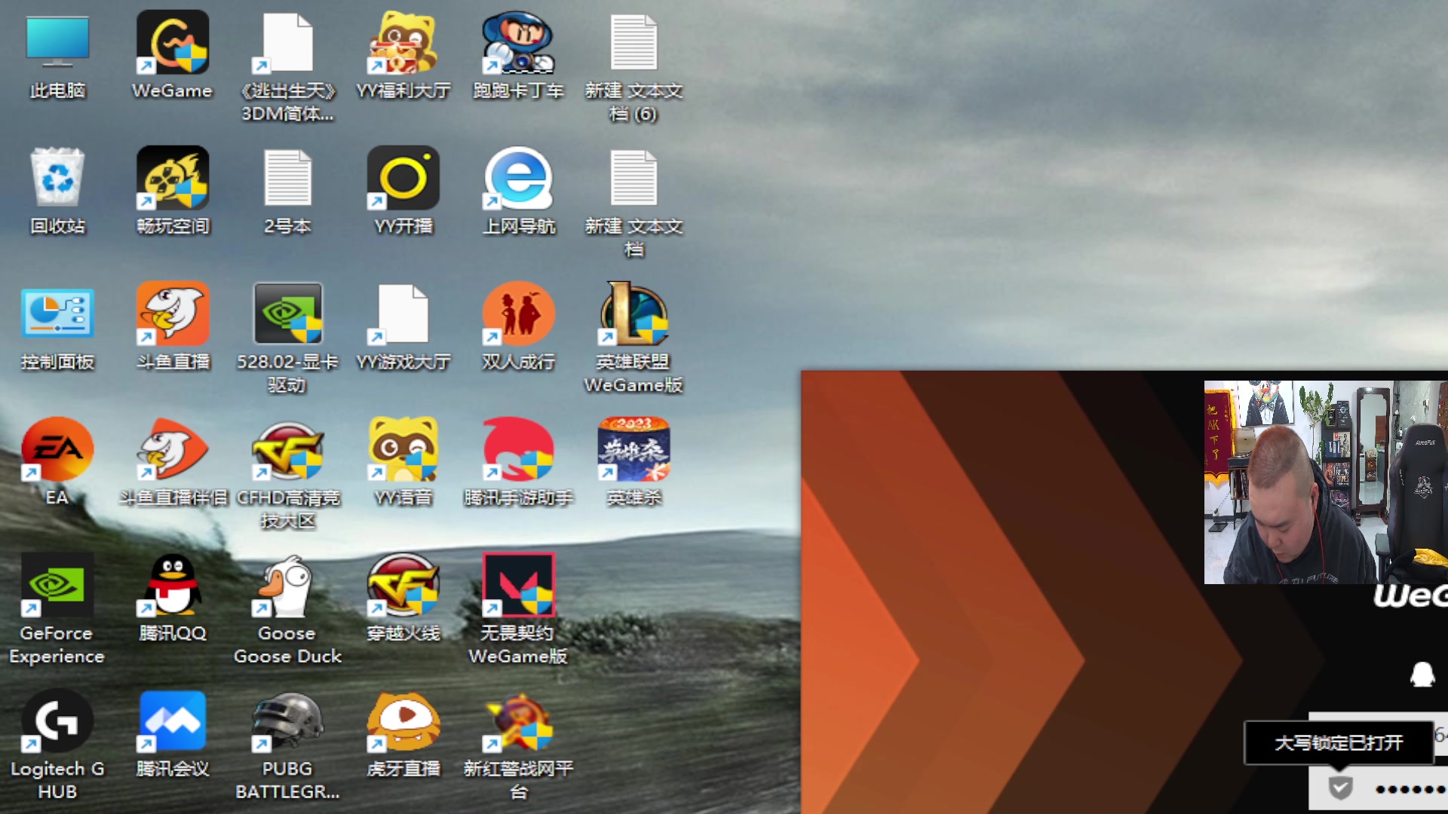Open the Control Panel icon
This screenshot has width=1448, height=814.
[57, 314]
